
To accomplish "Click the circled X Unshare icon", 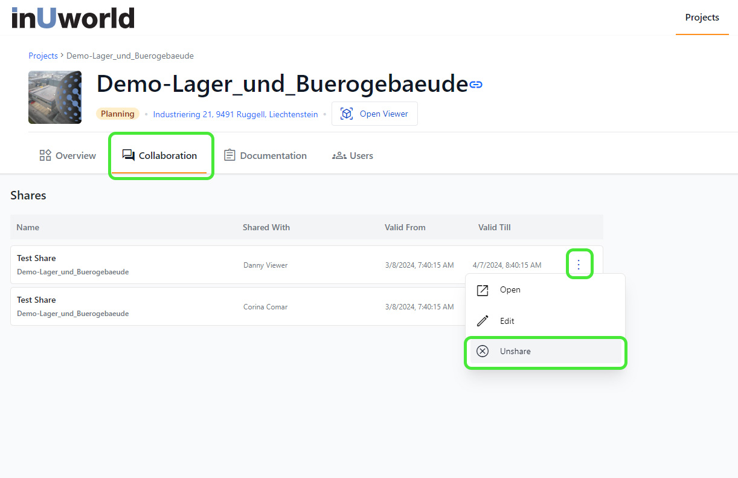I will click(483, 351).
